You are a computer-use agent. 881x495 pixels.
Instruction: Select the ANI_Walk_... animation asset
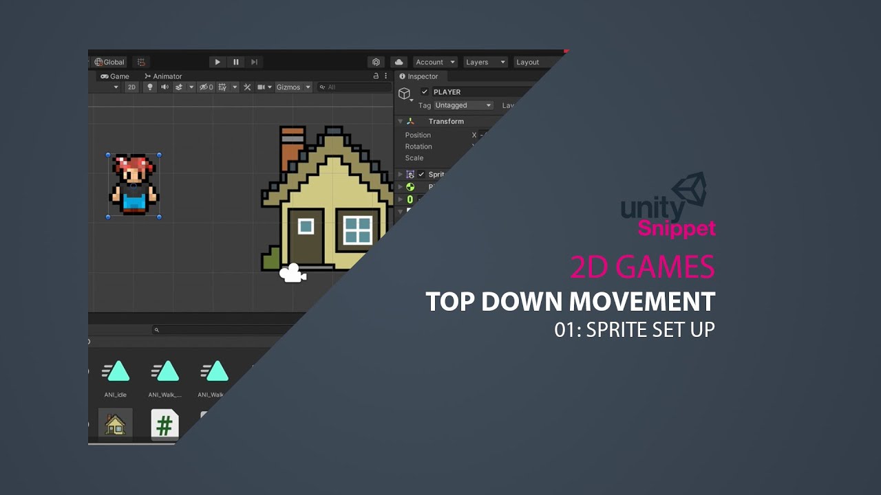click(165, 379)
